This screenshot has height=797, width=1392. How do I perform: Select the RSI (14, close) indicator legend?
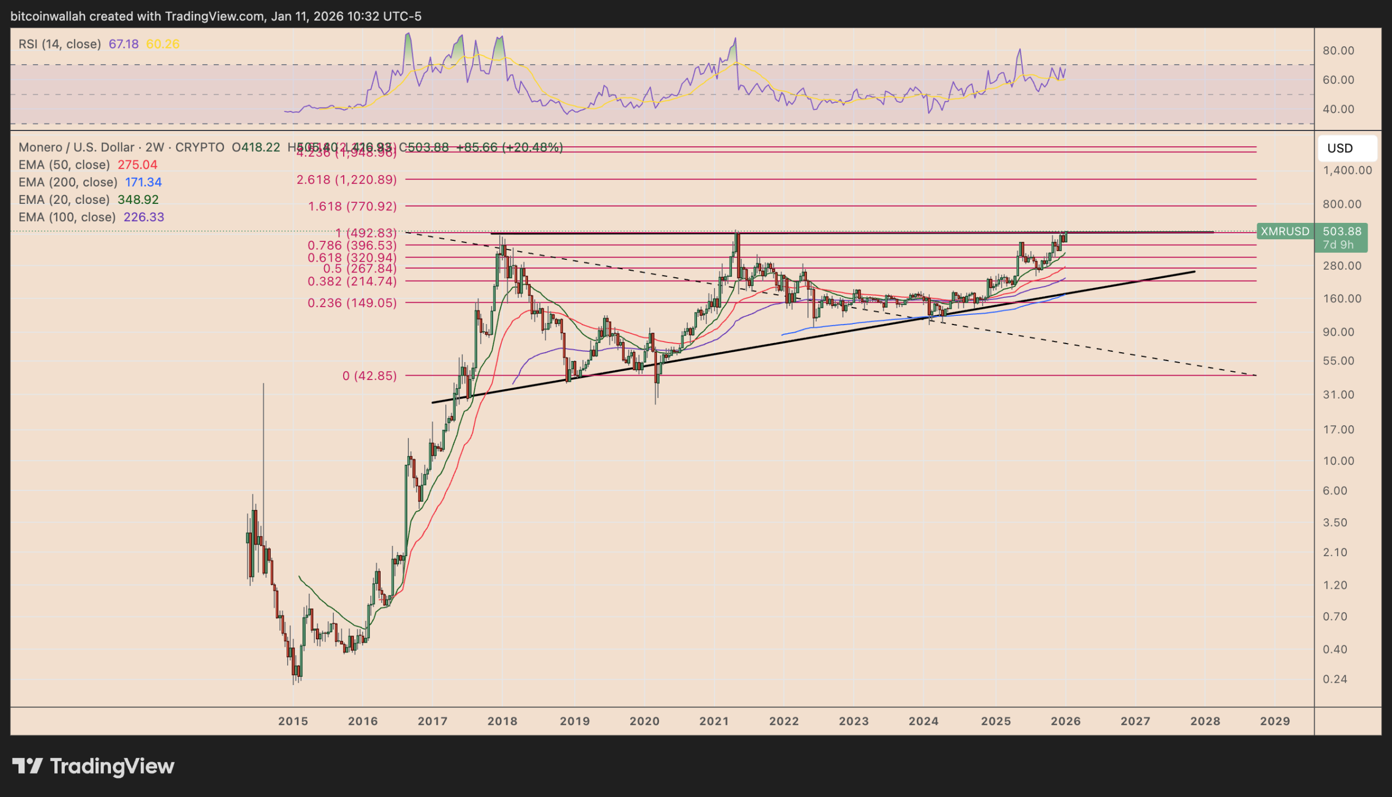(x=60, y=42)
